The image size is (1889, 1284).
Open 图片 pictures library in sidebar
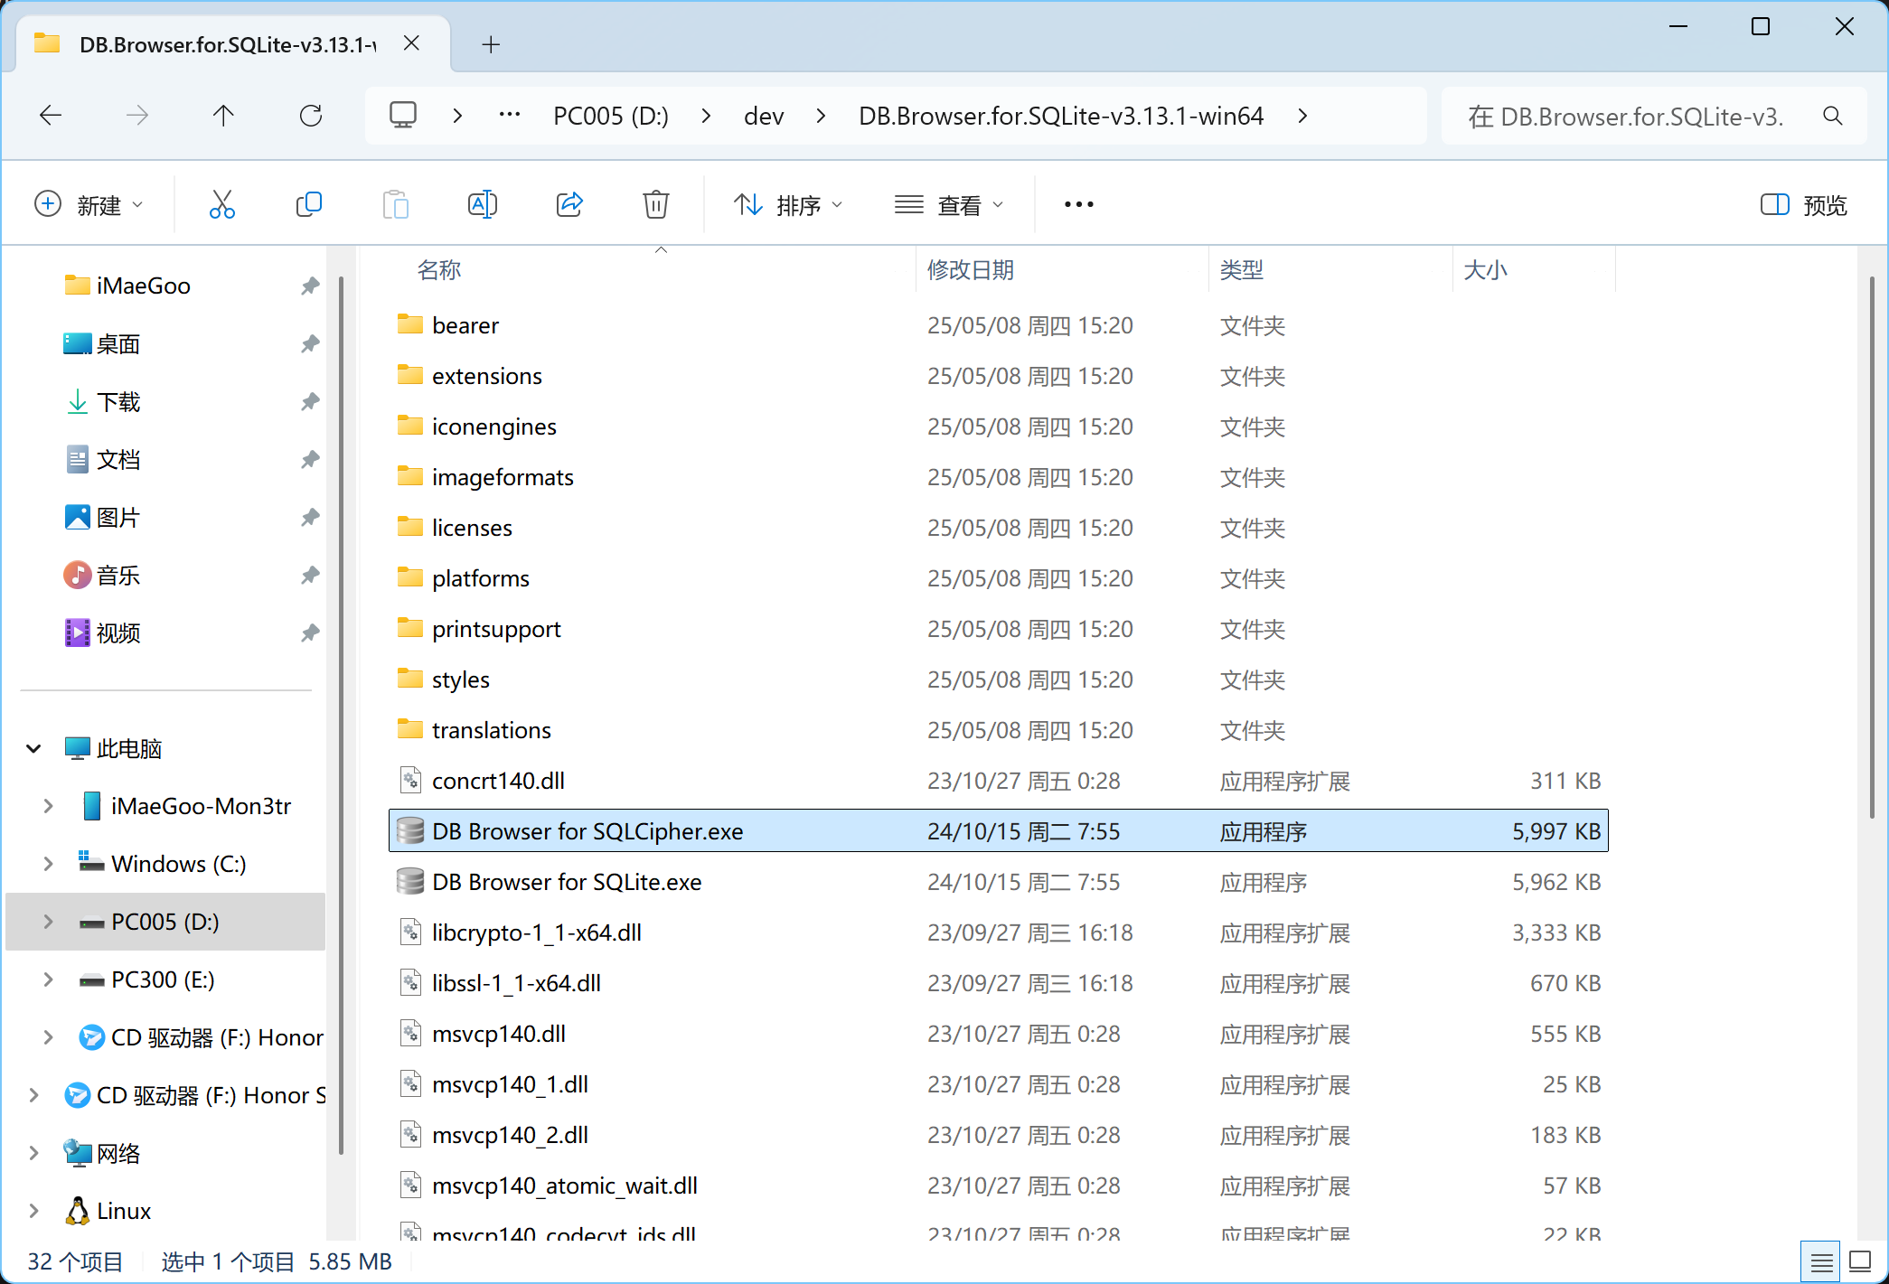tap(101, 517)
